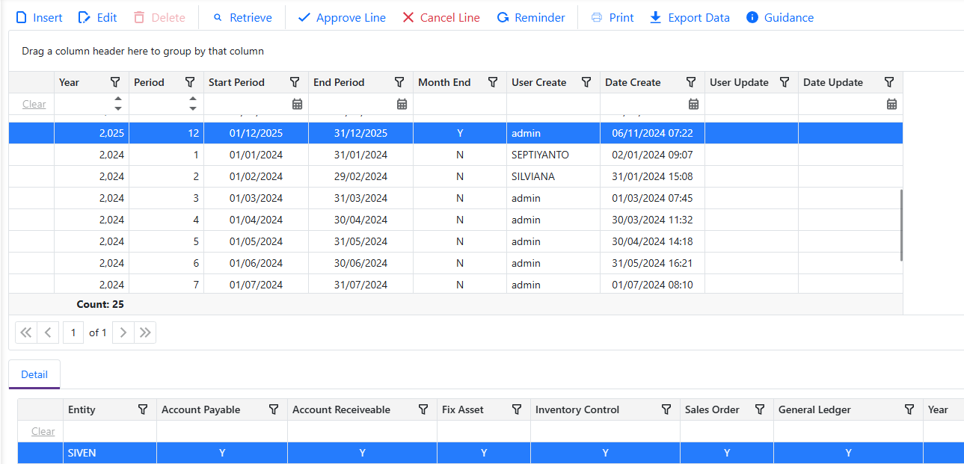Open calendar picker for Date Update filter
Screen dimensions: 964x464
point(891,104)
